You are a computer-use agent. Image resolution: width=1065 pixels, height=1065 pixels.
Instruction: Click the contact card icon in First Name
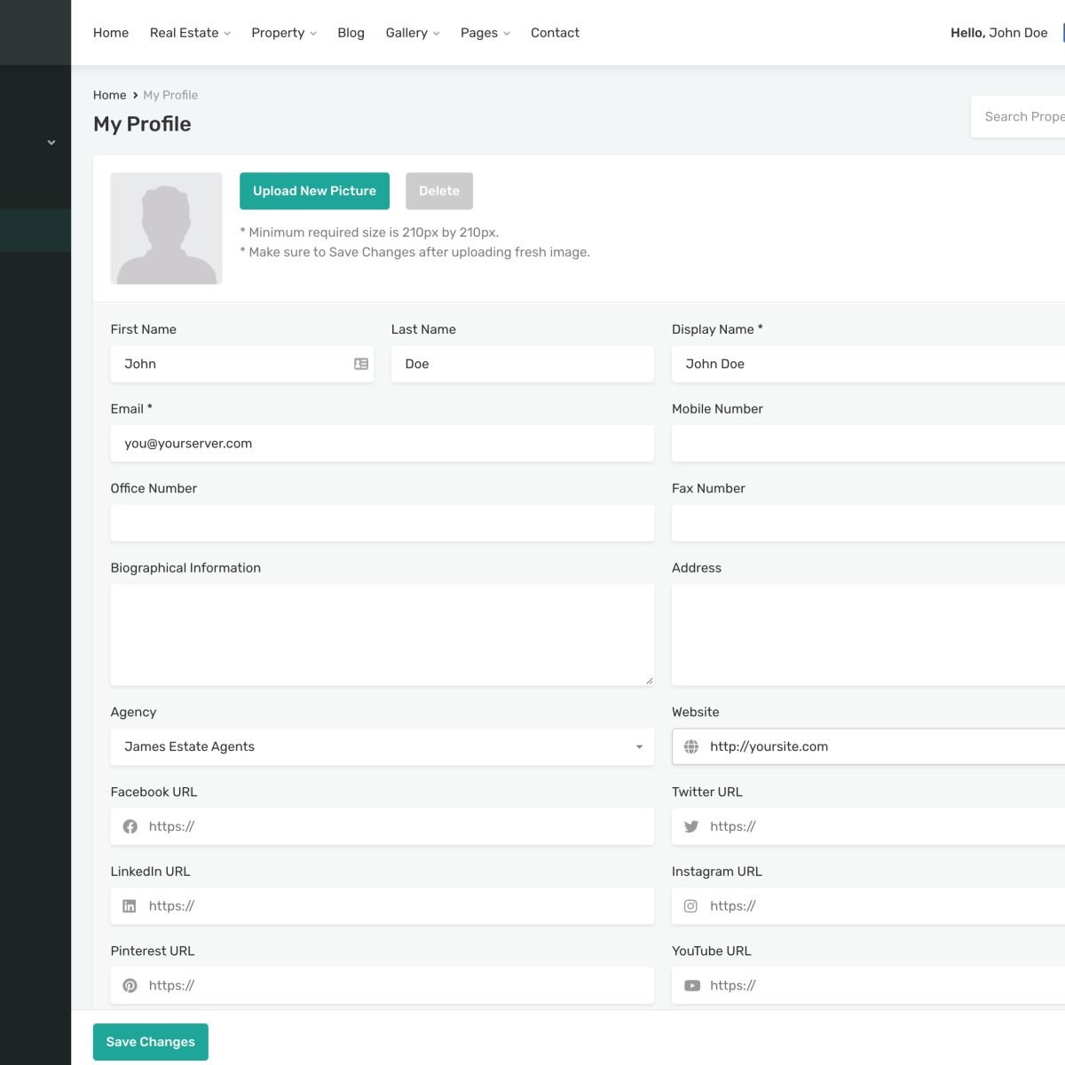click(x=361, y=364)
